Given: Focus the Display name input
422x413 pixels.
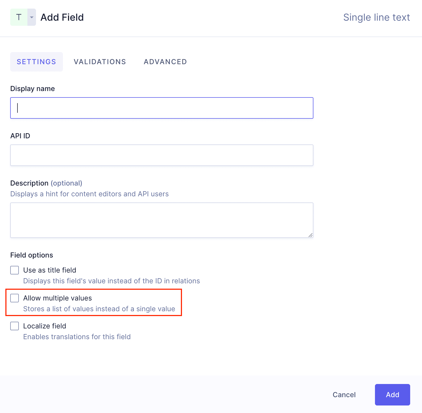Looking at the screenshot, I should click(161, 108).
